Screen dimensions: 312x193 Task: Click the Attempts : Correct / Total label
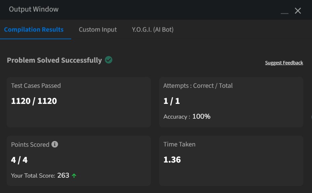(x=198, y=85)
